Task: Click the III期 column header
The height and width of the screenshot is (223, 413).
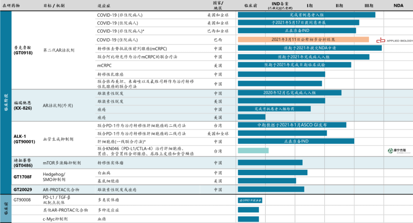Action: pos(369,5)
